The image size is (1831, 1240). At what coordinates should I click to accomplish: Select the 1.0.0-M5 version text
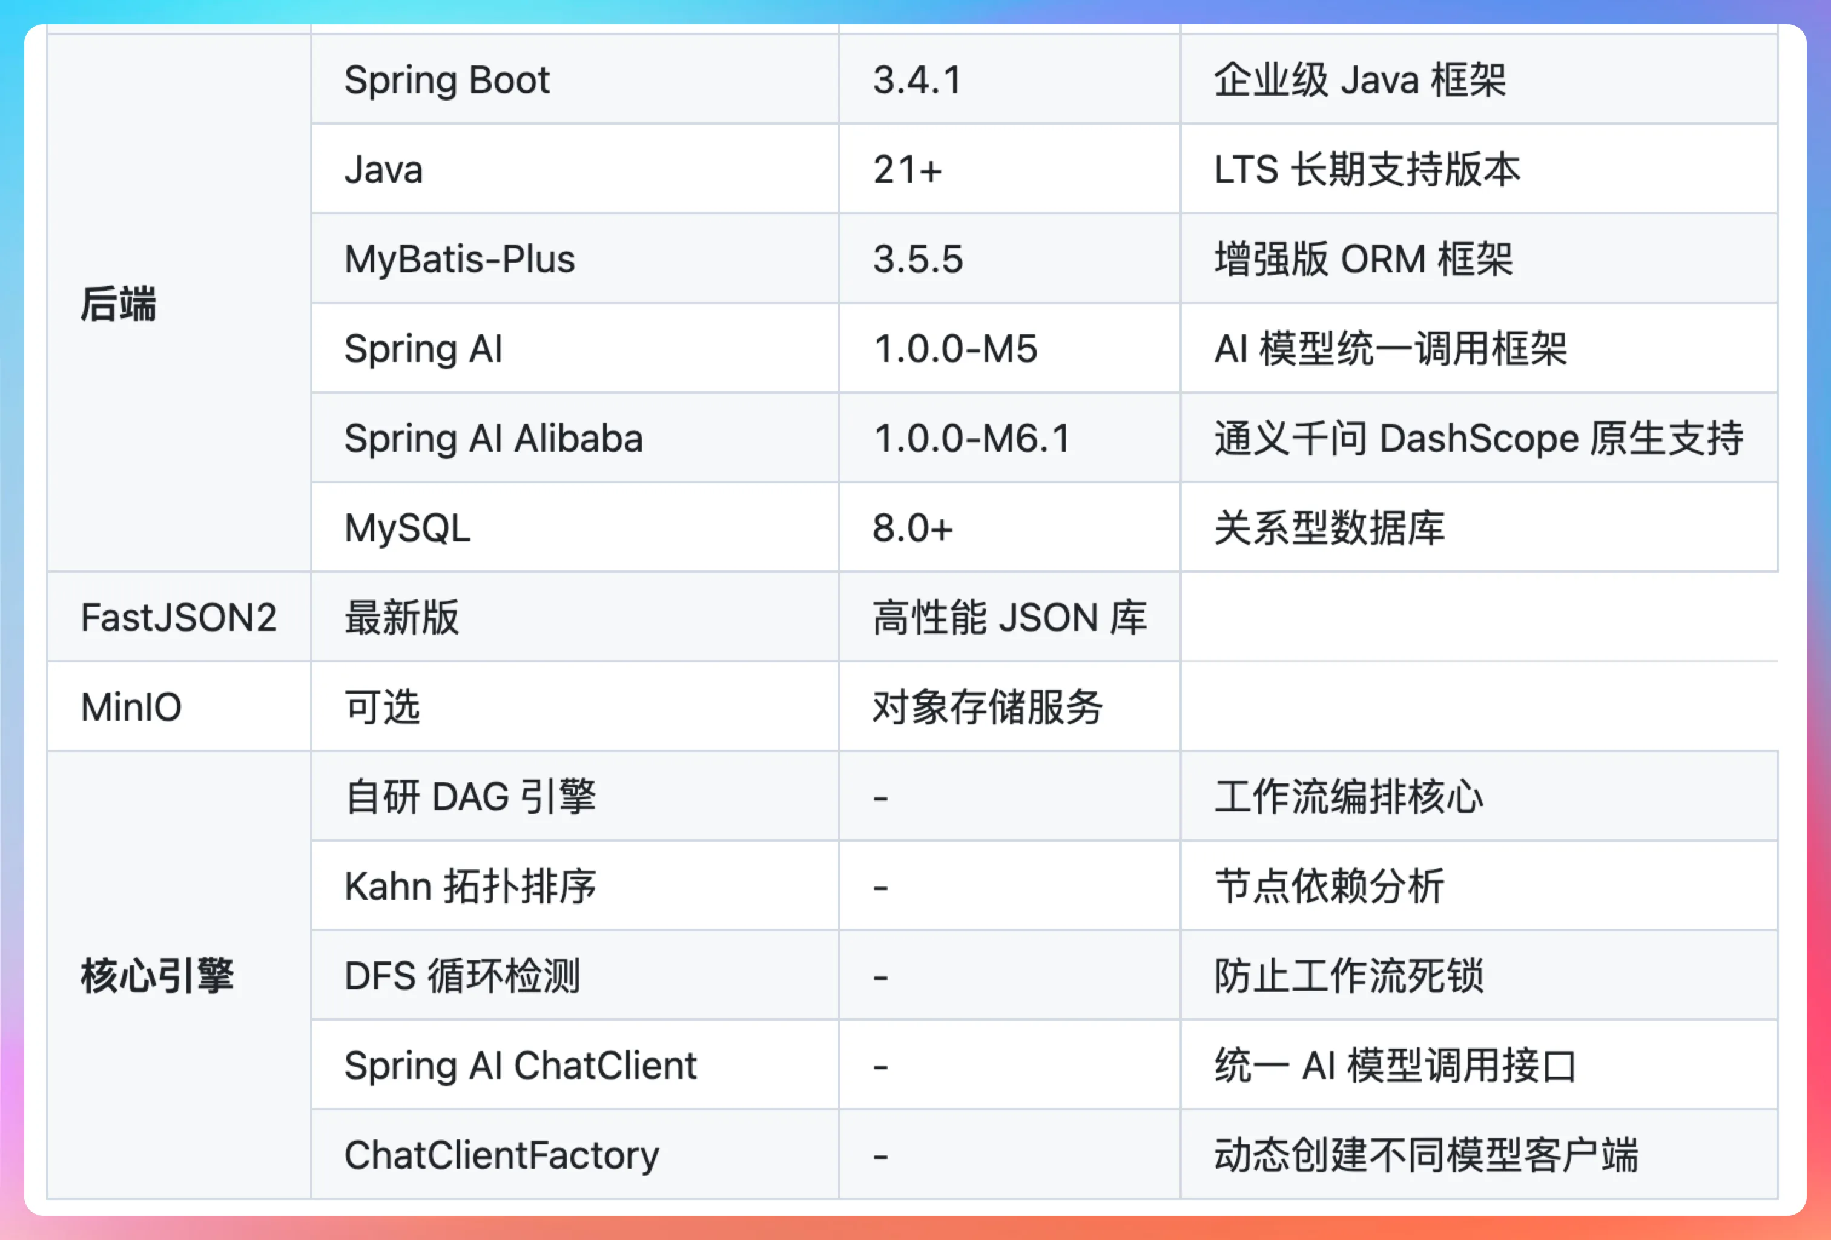tap(955, 349)
